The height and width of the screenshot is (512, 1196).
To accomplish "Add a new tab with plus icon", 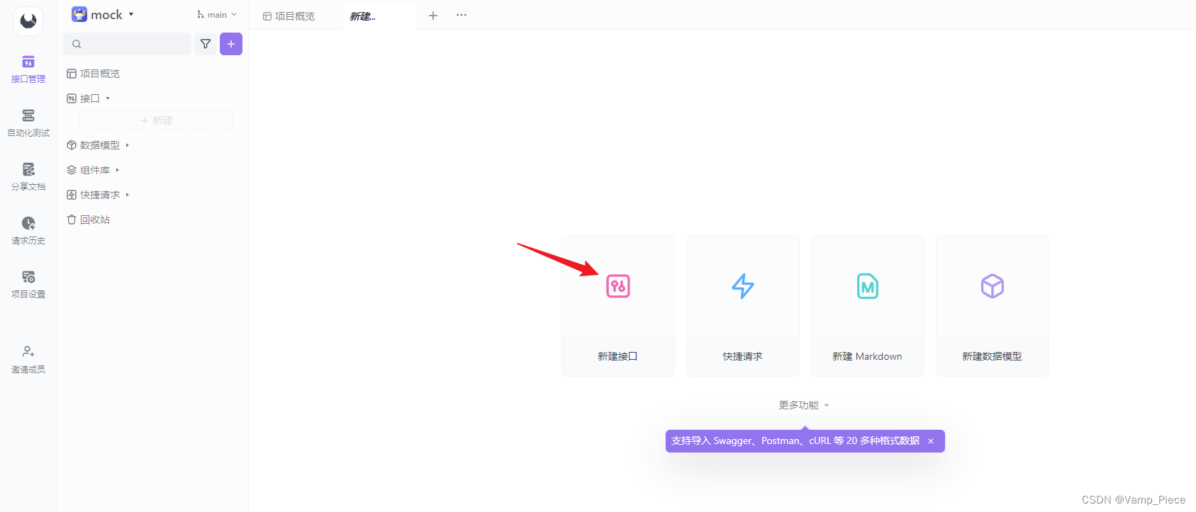I will (433, 15).
